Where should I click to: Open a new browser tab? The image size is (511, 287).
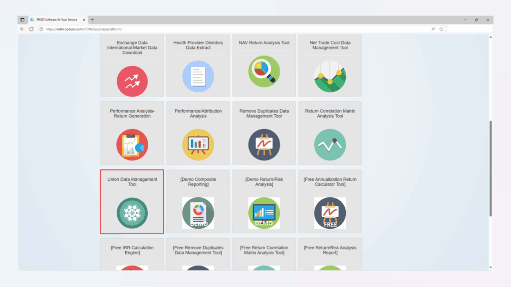[x=92, y=20]
